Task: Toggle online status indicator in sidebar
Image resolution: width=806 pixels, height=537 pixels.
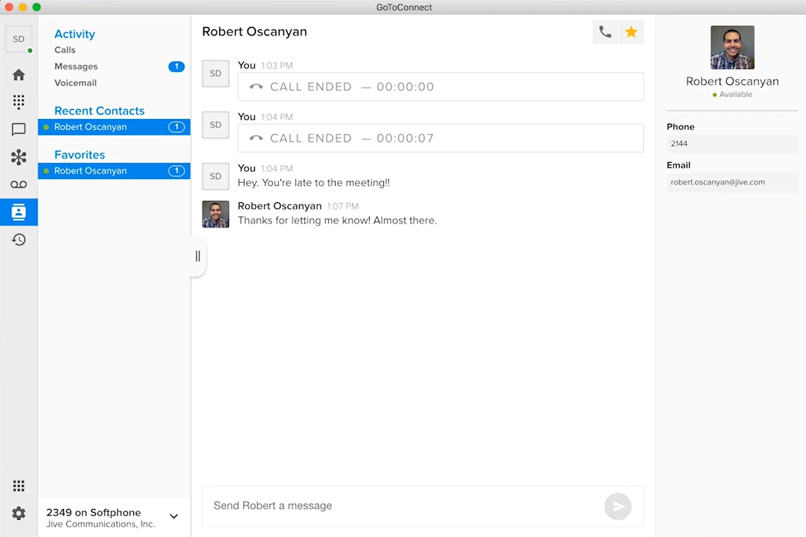Action: [30, 50]
